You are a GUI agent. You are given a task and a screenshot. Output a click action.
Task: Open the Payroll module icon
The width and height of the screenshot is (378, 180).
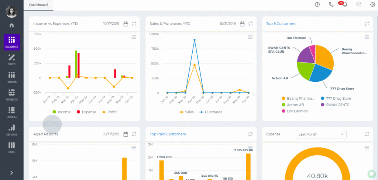(11, 113)
